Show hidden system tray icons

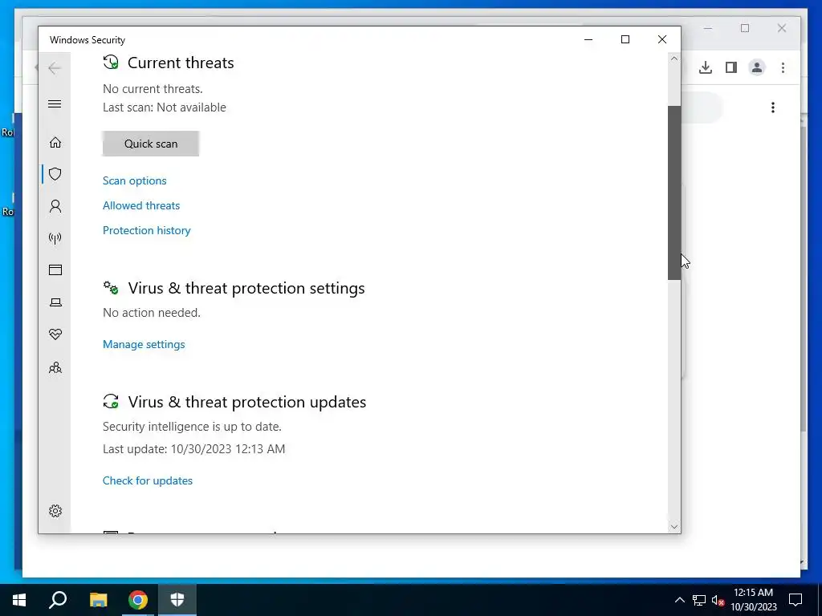tap(679, 600)
